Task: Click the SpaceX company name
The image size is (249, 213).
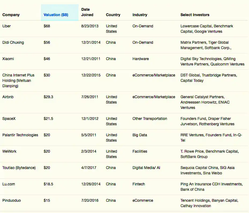Action: tap(9, 119)
